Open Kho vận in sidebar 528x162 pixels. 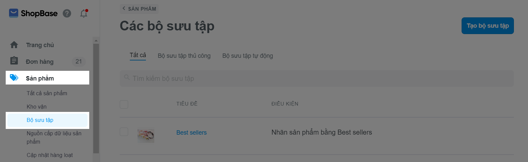point(37,107)
